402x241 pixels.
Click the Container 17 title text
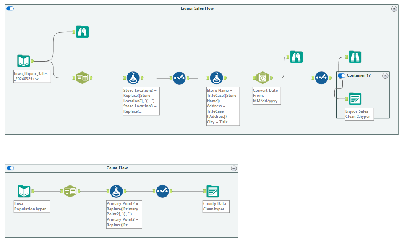point(359,75)
